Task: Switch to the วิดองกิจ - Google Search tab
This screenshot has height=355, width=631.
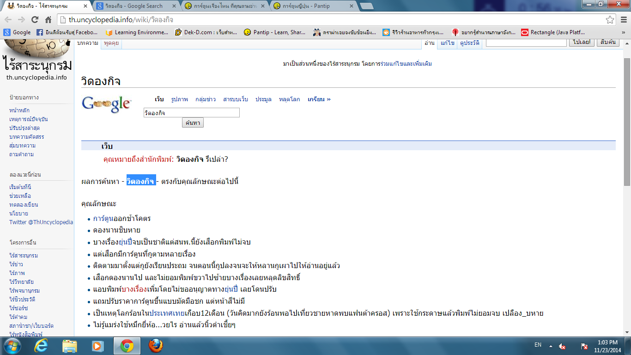Action: pyautogui.click(x=133, y=6)
